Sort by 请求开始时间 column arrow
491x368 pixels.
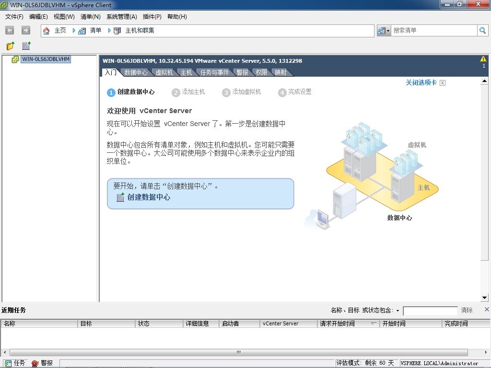coord(373,323)
